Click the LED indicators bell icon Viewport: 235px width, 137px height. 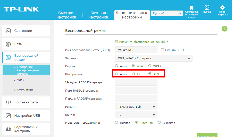191,7
